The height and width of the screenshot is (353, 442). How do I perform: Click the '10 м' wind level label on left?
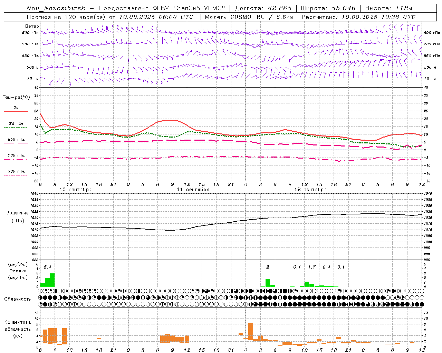coord(33,79)
